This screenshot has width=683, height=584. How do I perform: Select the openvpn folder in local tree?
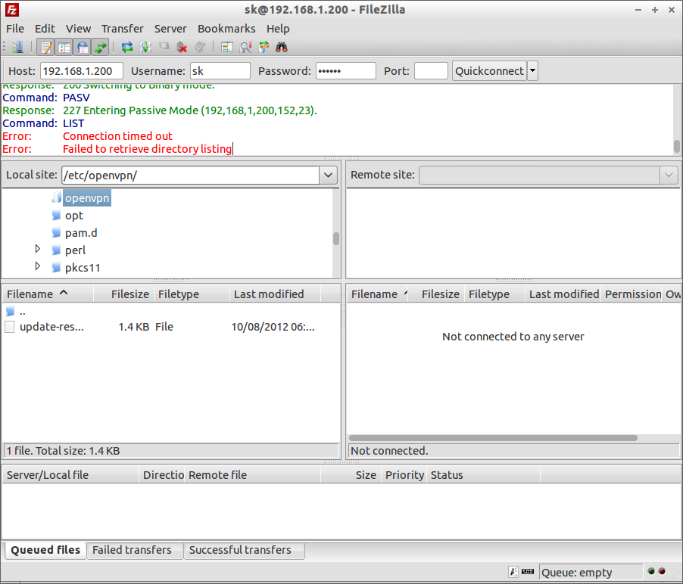tap(87, 198)
